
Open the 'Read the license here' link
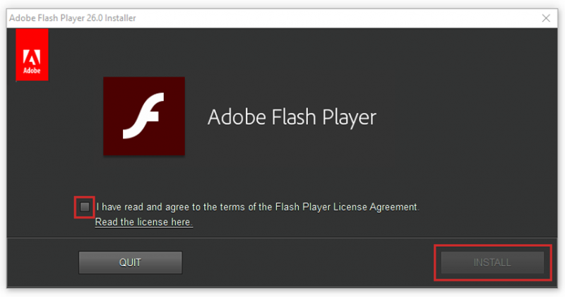143,222
